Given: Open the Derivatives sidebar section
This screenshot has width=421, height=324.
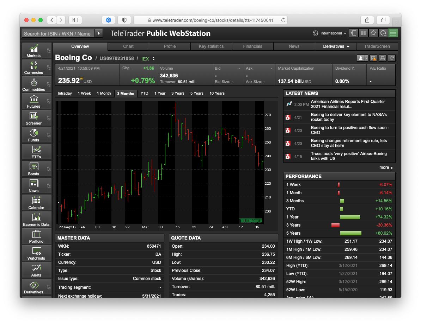Looking at the screenshot, I should pos(34,287).
